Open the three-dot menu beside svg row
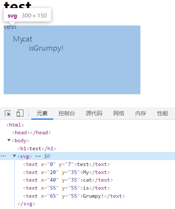 [x=3, y=156]
